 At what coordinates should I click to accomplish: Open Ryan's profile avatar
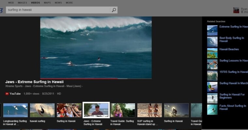[x=236, y=10]
